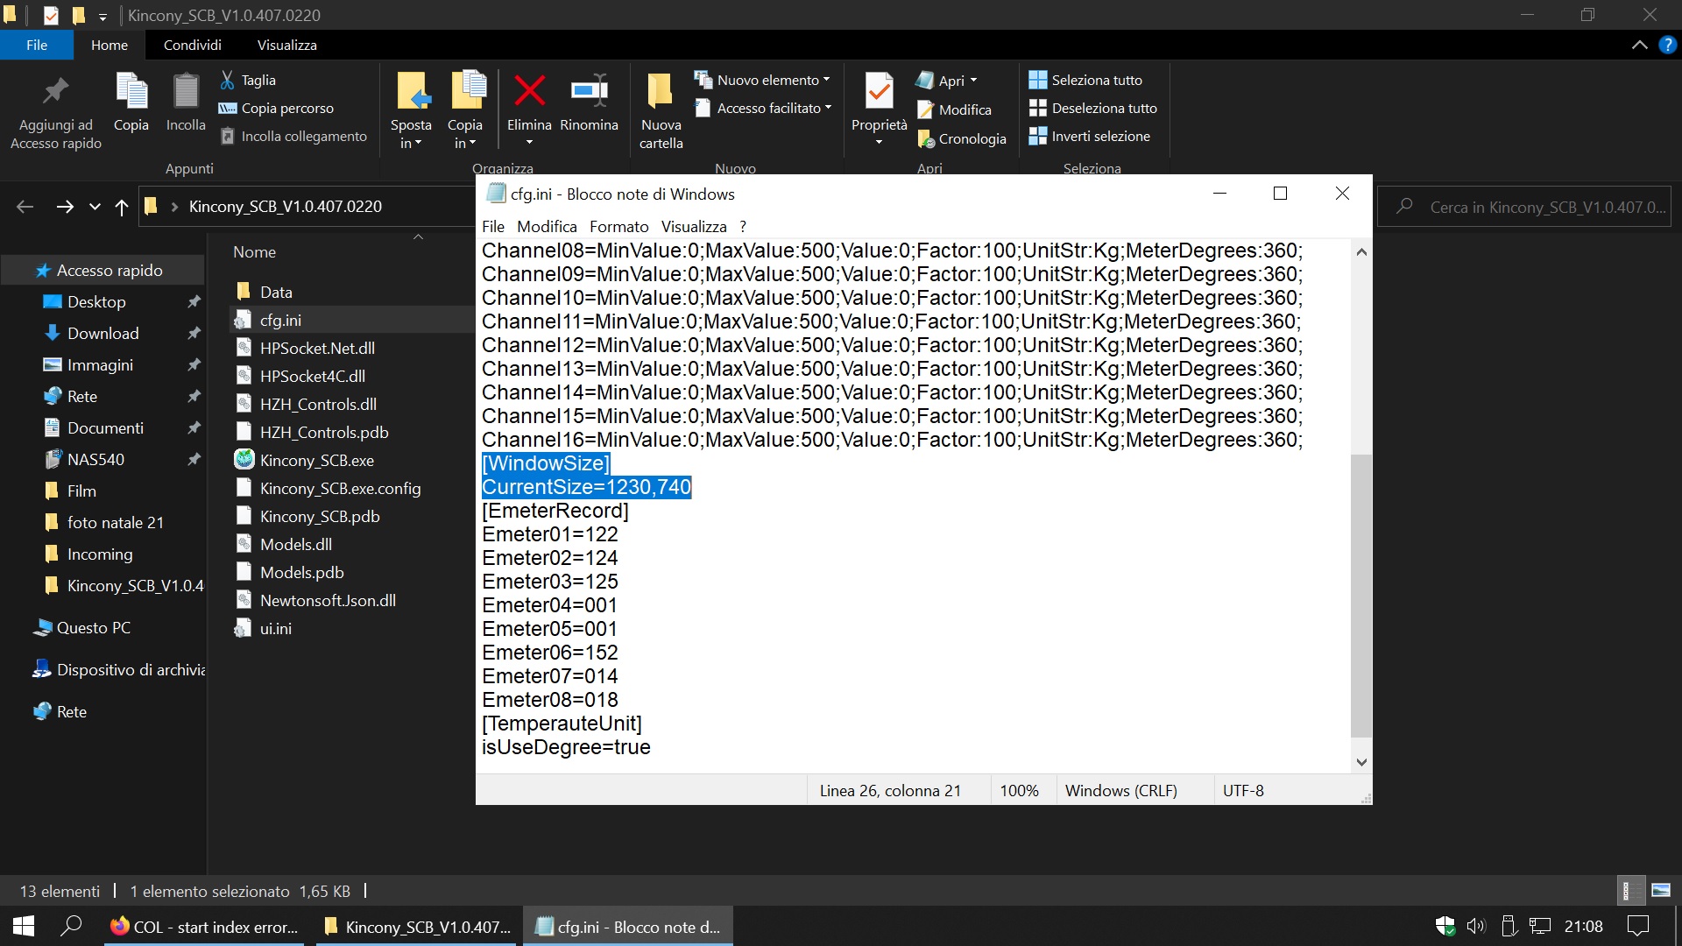This screenshot has width=1682, height=946.
Task: Click the Nuova cartella icon
Action: click(660, 91)
